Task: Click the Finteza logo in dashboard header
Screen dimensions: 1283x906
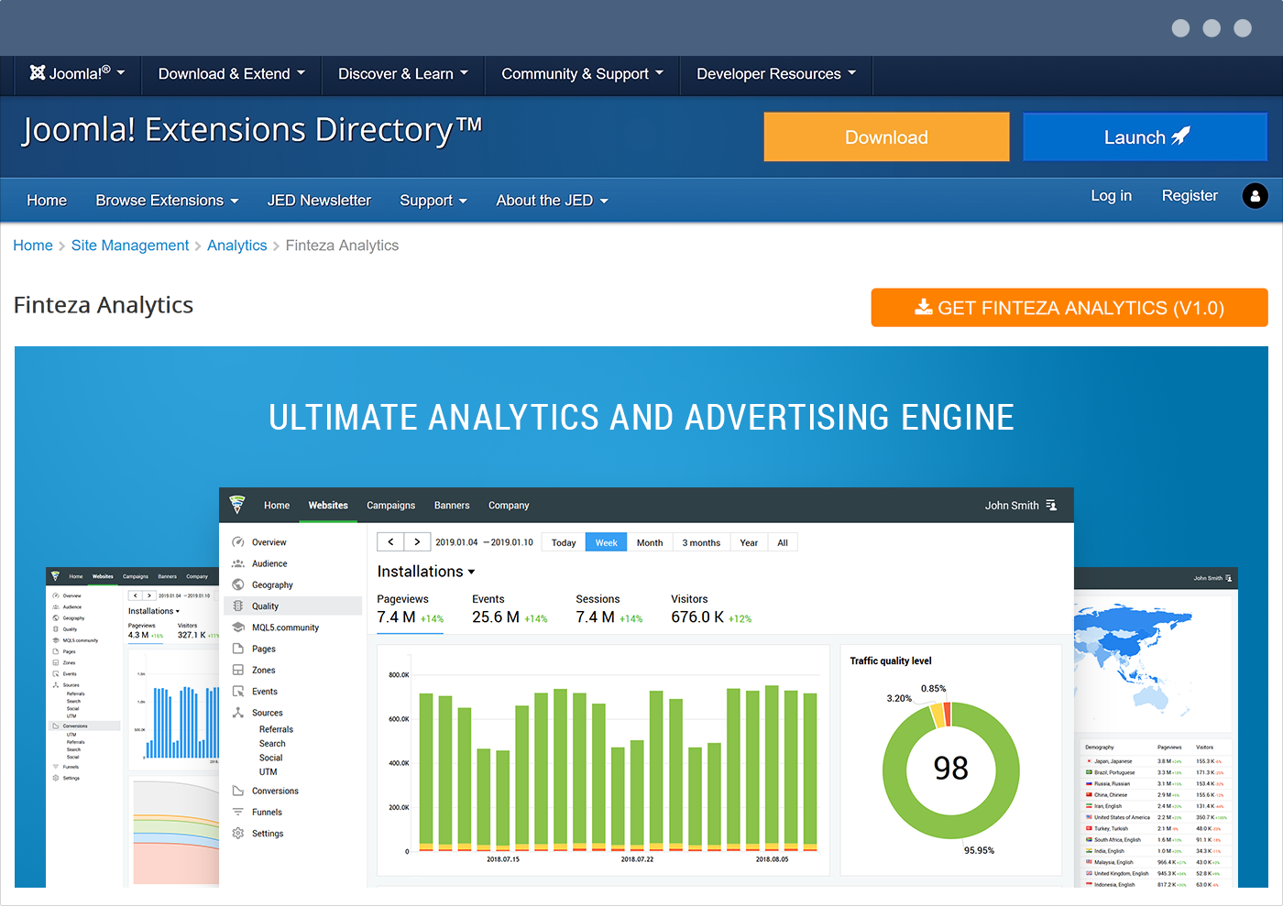Action: (x=237, y=505)
